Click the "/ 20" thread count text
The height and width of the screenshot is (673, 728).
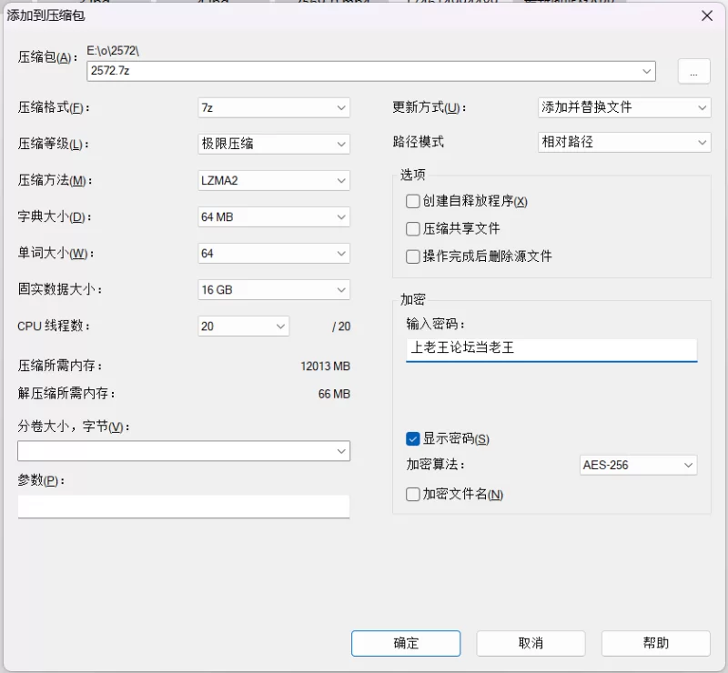341,326
